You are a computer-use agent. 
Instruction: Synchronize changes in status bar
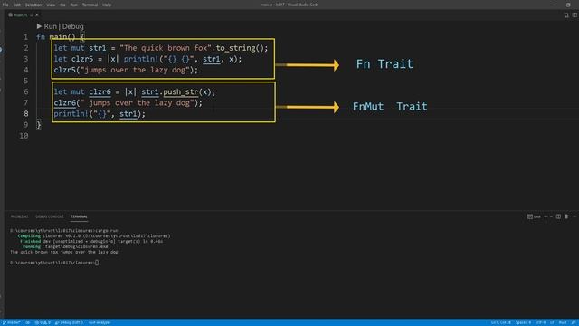pos(28,322)
